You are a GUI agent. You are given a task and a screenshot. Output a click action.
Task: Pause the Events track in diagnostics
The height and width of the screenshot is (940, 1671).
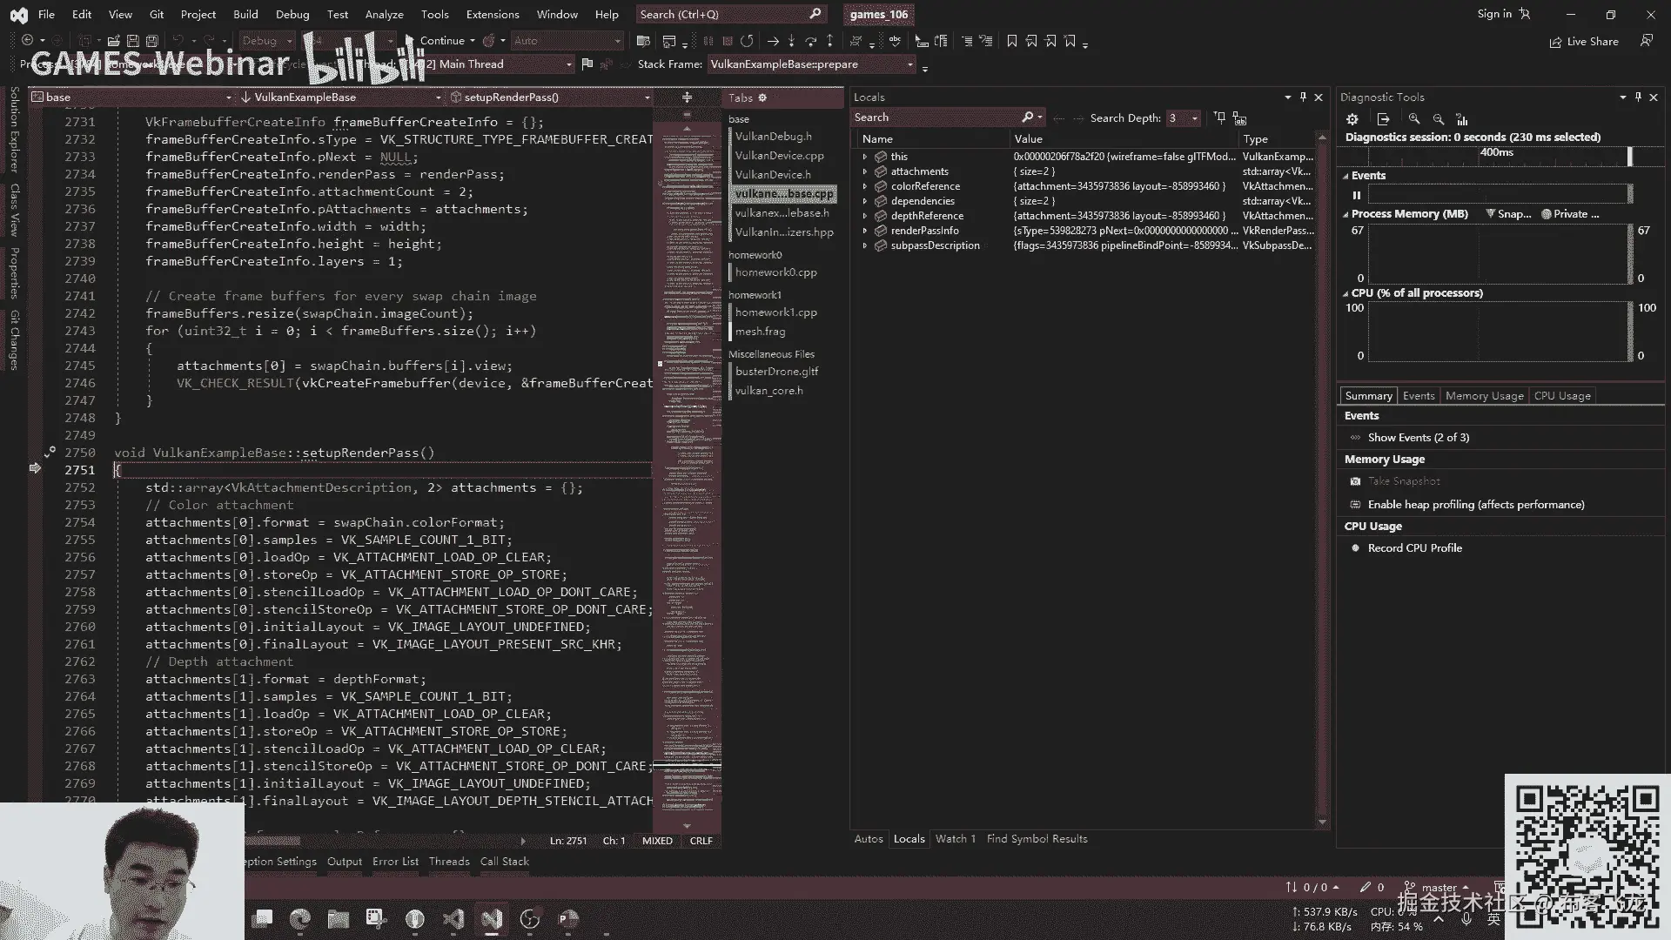click(1356, 195)
